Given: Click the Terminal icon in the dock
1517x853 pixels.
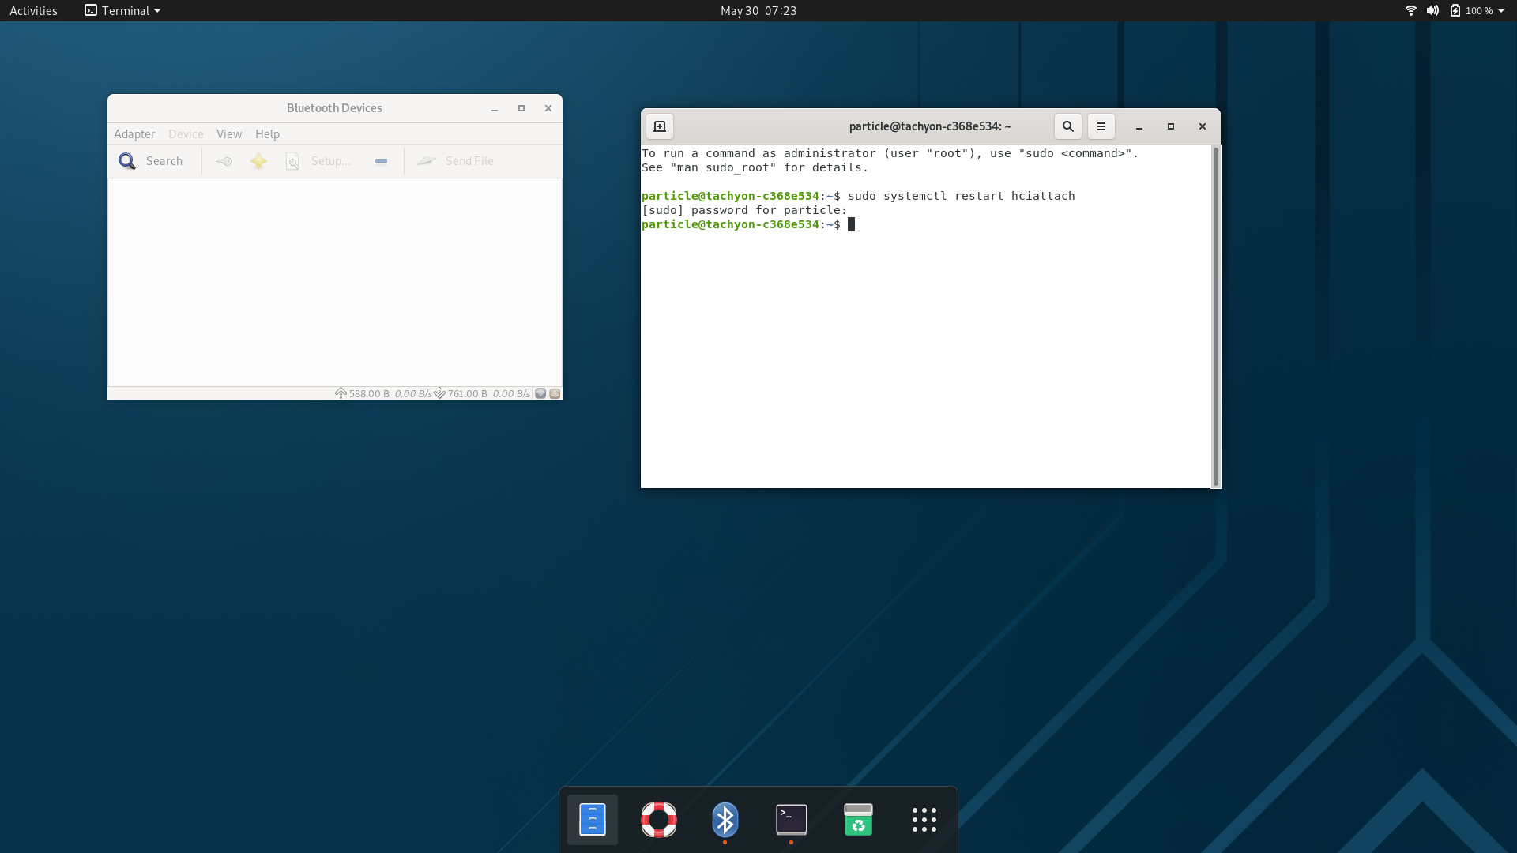Looking at the screenshot, I should pyautogui.click(x=792, y=820).
